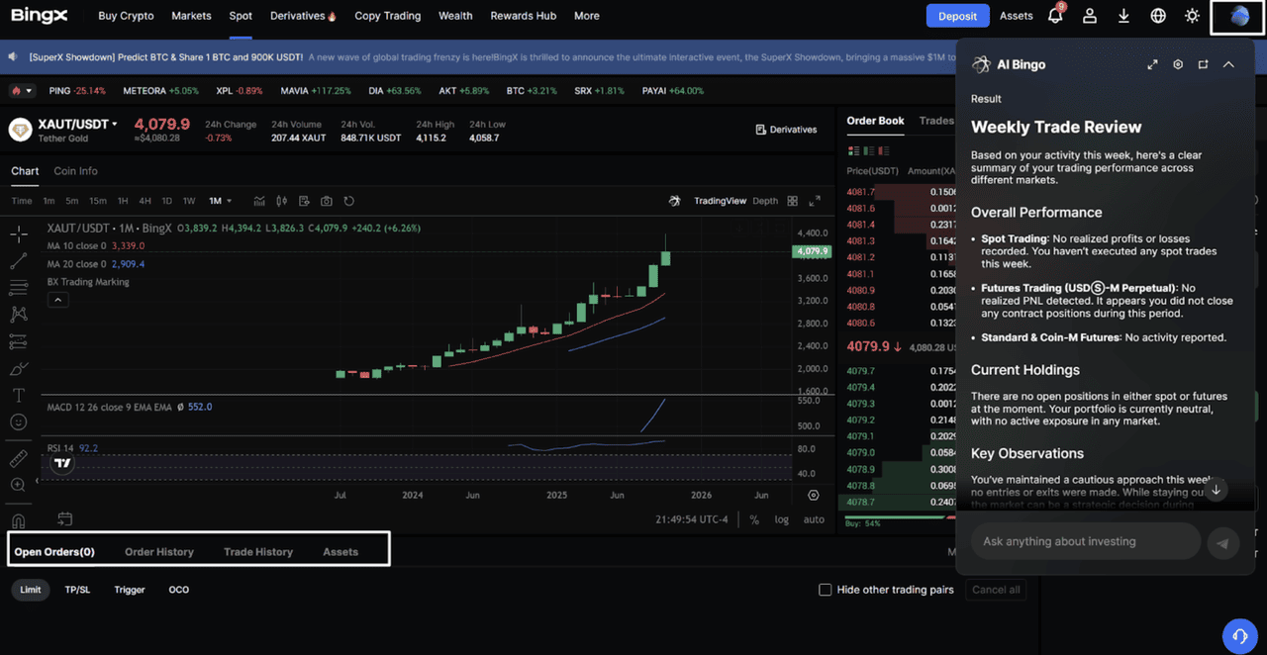Image resolution: width=1267 pixels, height=655 pixels.
Task: Open the AI Bingo settings gear
Action: pyautogui.click(x=1178, y=63)
